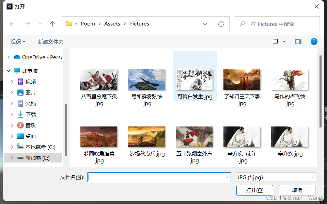Open the 组织 menu
This screenshot has width=327, height=204.
[18, 41]
